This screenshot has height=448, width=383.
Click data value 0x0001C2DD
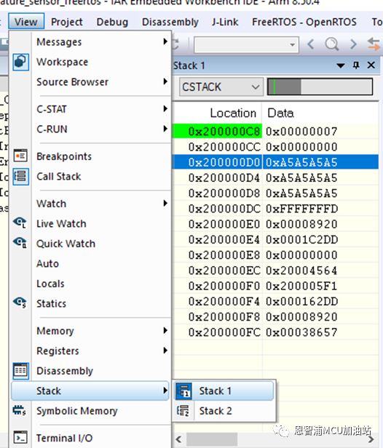click(301, 239)
